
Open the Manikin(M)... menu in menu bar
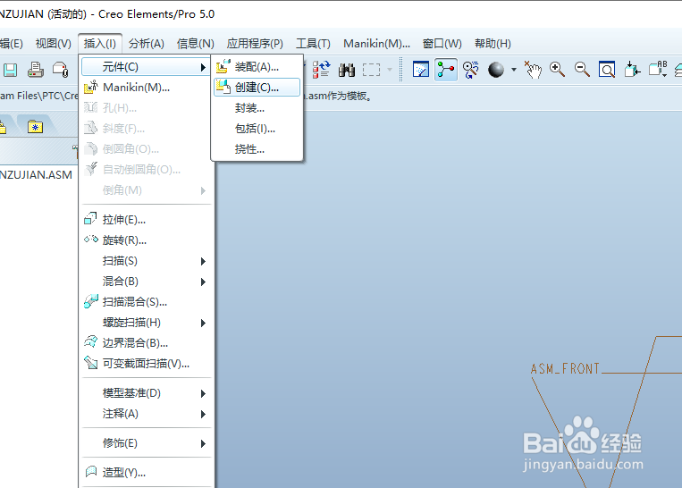(x=376, y=44)
